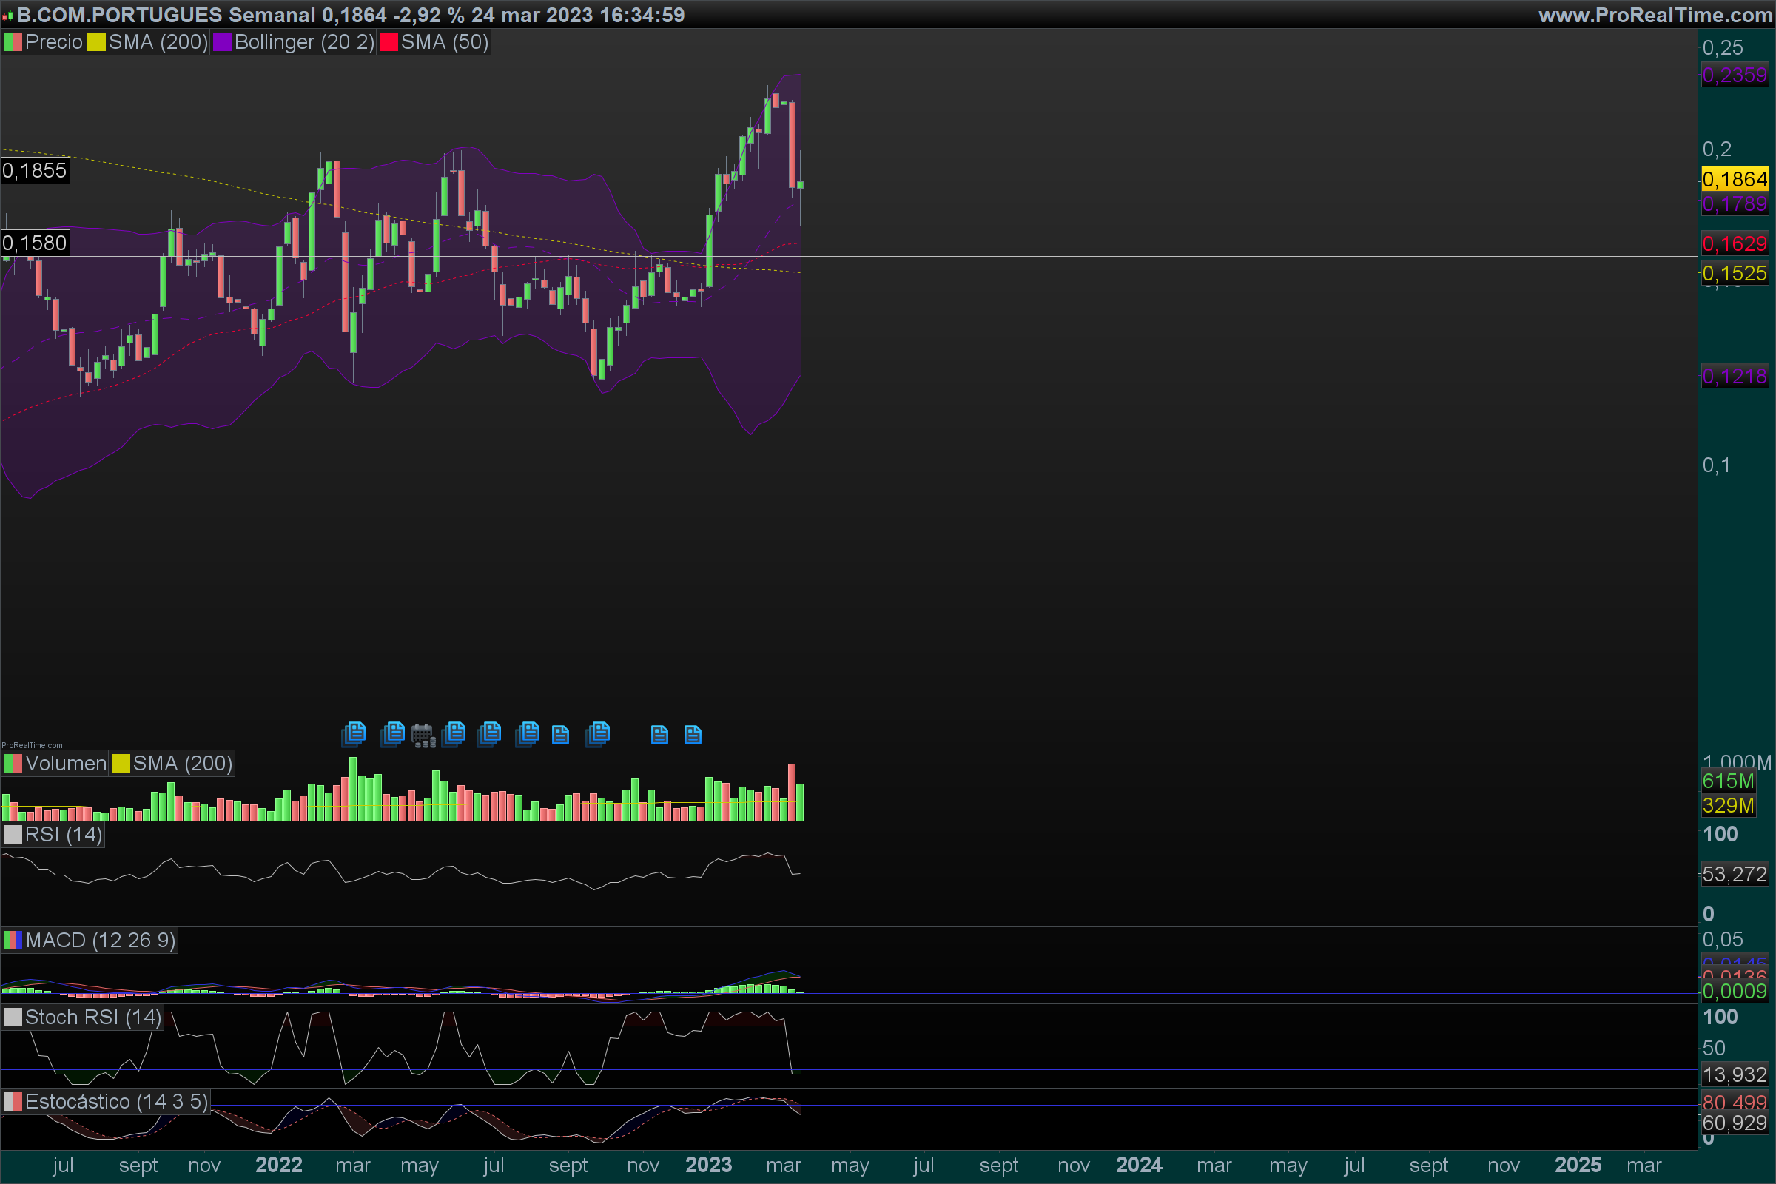Toggle the SMA (50) indicator label

coord(444,42)
